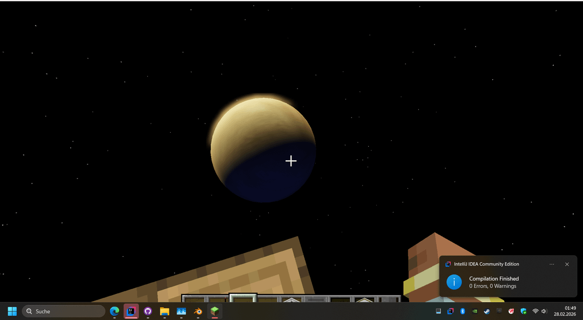The image size is (583, 320).
Task: Click the Windows Security shield tray icon
Action: (x=523, y=311)
